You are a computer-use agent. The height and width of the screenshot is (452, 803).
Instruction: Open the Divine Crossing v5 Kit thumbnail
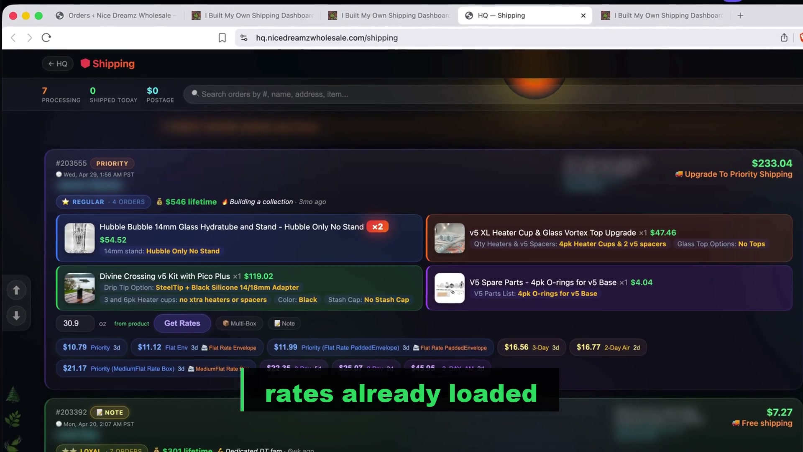coord(79,288)
